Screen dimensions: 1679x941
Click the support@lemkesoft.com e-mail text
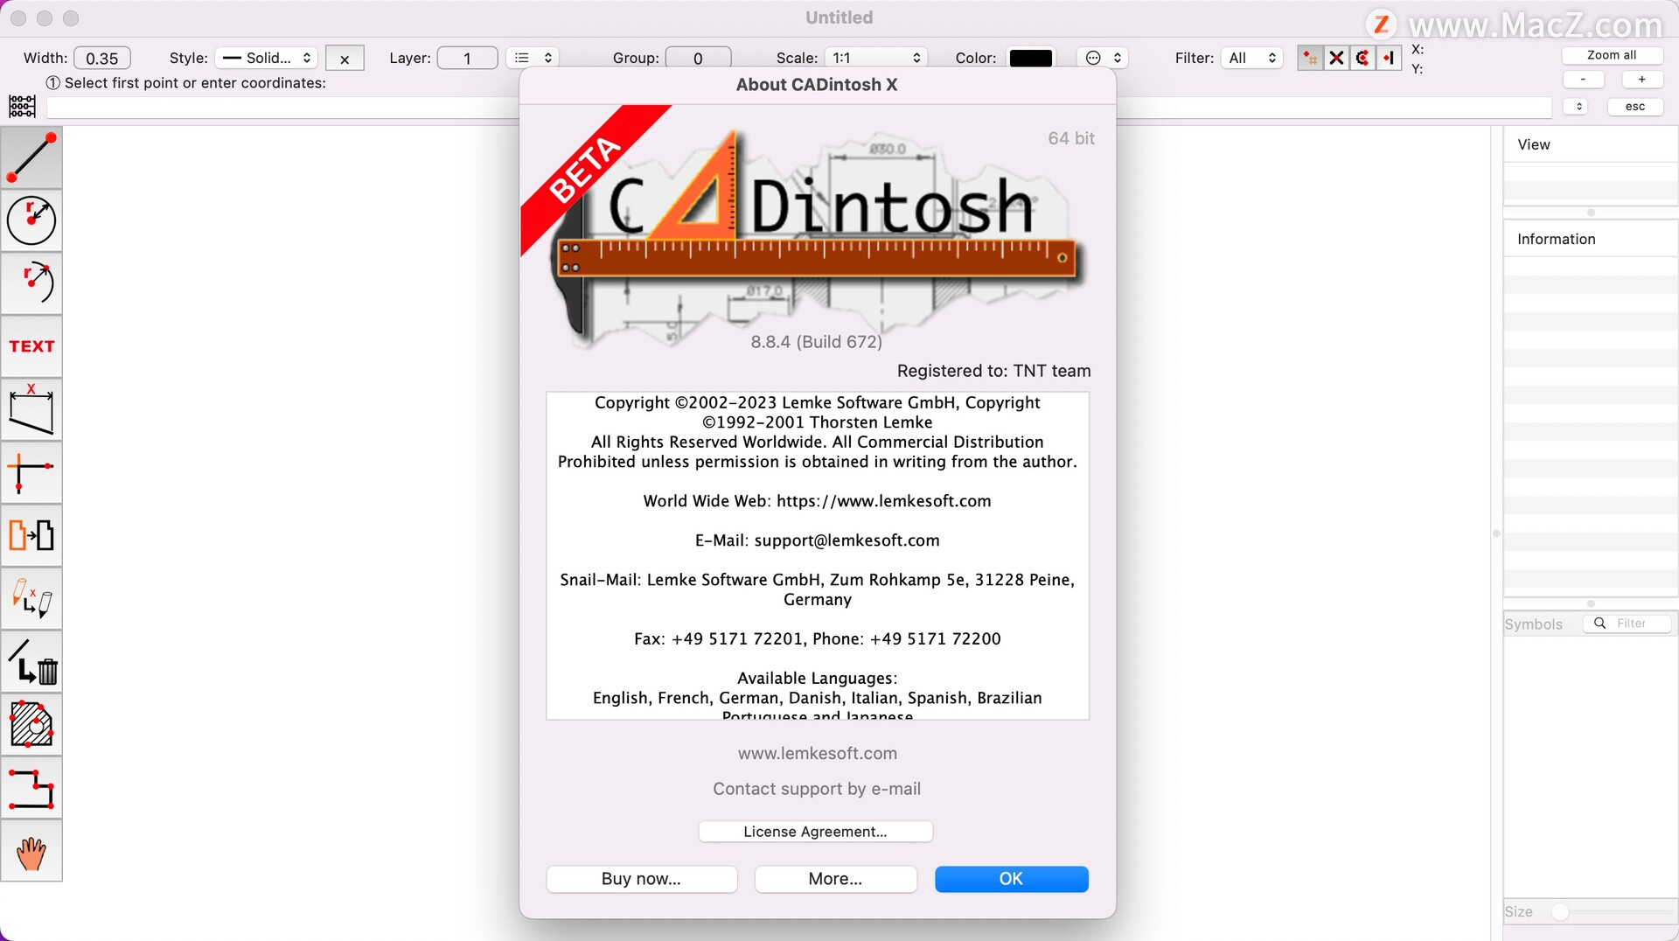coord(846,540)
